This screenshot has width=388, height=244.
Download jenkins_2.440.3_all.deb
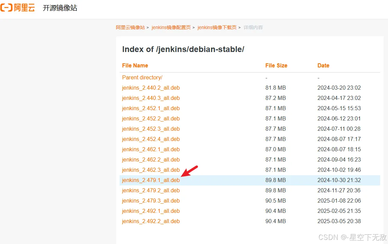coord(151,98)
